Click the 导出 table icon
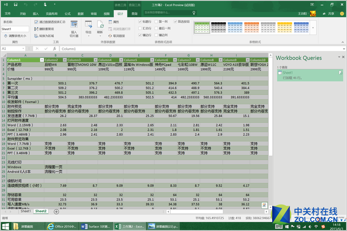Screen dimensions: 347x231 pos(88,24)
